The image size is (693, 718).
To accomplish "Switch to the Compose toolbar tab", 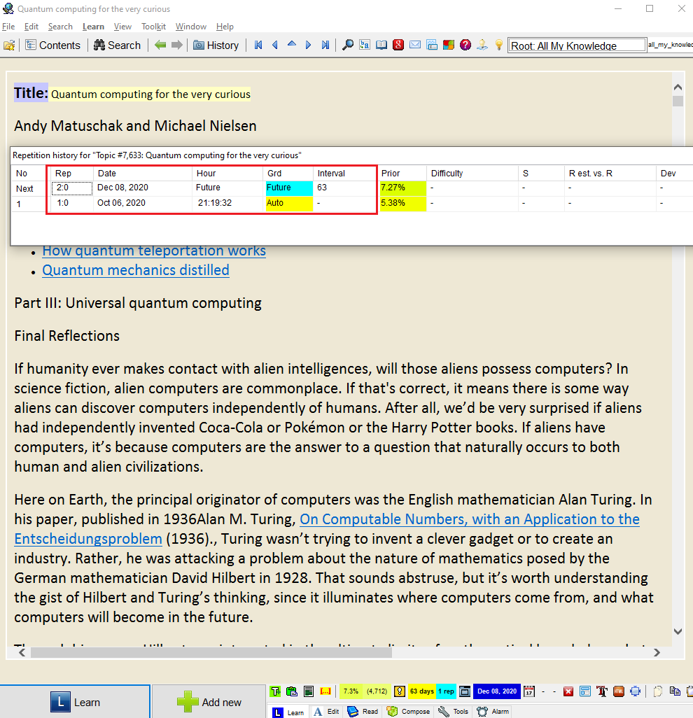I will (x=408, y=712).
